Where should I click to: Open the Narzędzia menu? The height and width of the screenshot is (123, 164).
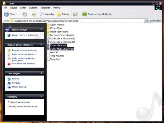45,8
